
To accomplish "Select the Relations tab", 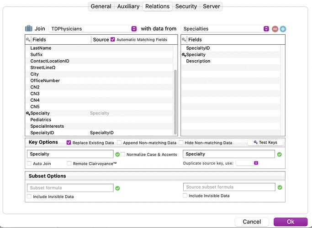I will click(158, 6).
